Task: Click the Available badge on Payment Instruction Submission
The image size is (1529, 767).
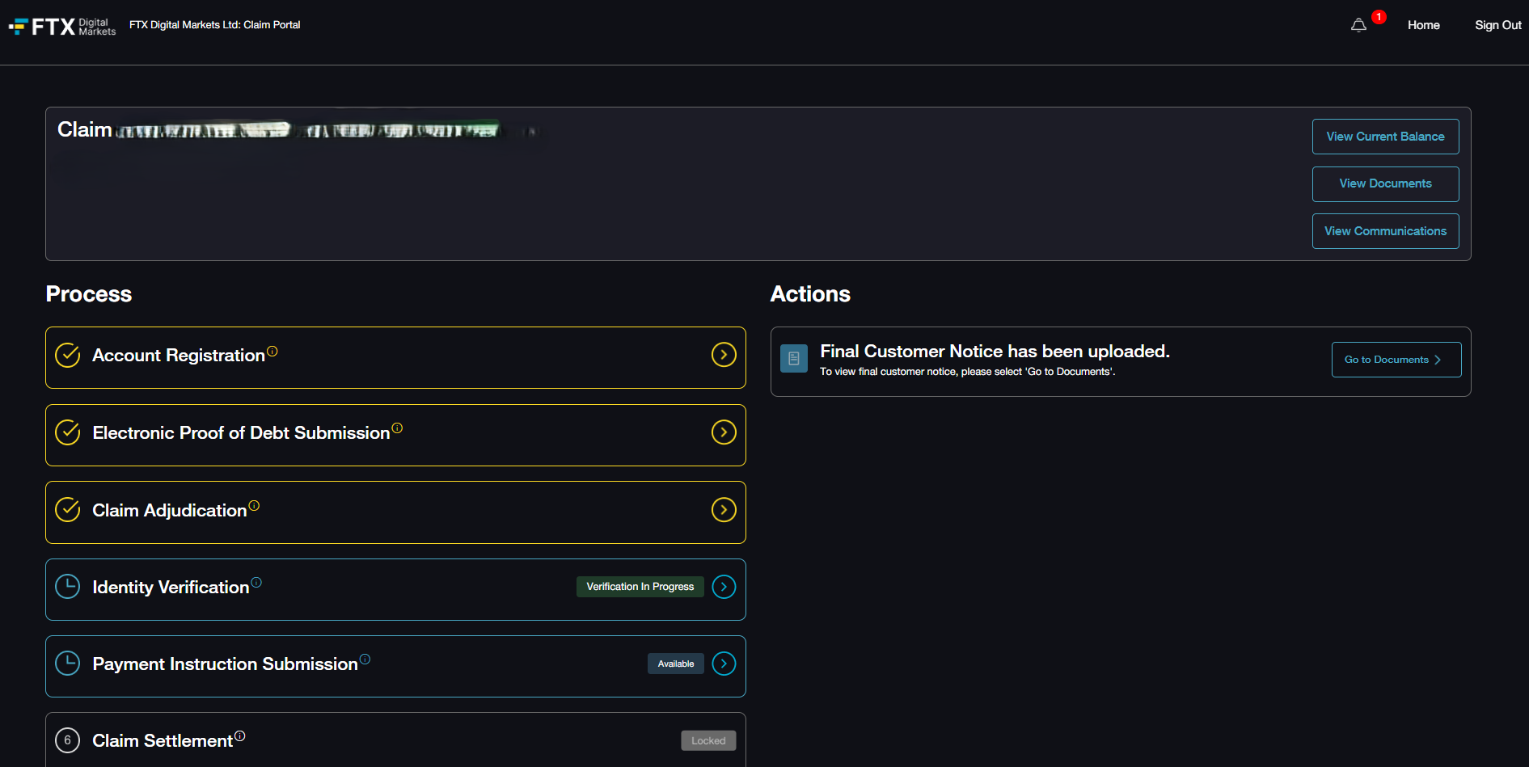Action: coord(676,663)
